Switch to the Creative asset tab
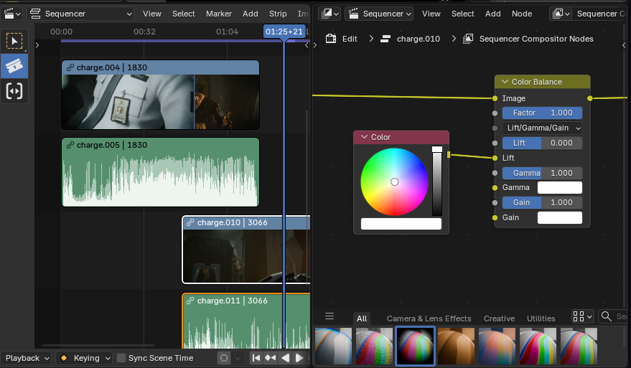This screenshot has width=631, height=368. [x=499, y=319]
